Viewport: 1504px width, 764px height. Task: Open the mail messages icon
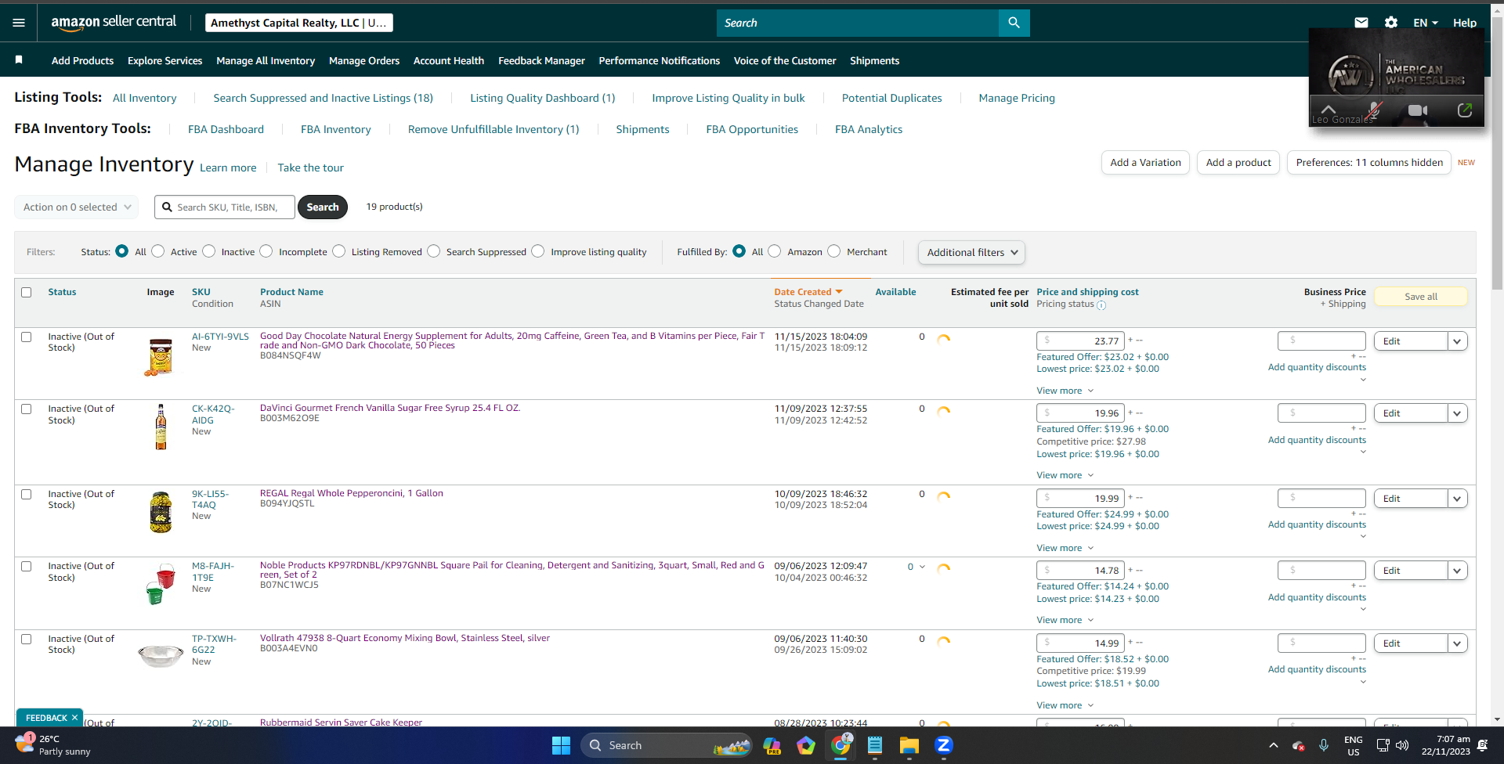(1361, 23)
